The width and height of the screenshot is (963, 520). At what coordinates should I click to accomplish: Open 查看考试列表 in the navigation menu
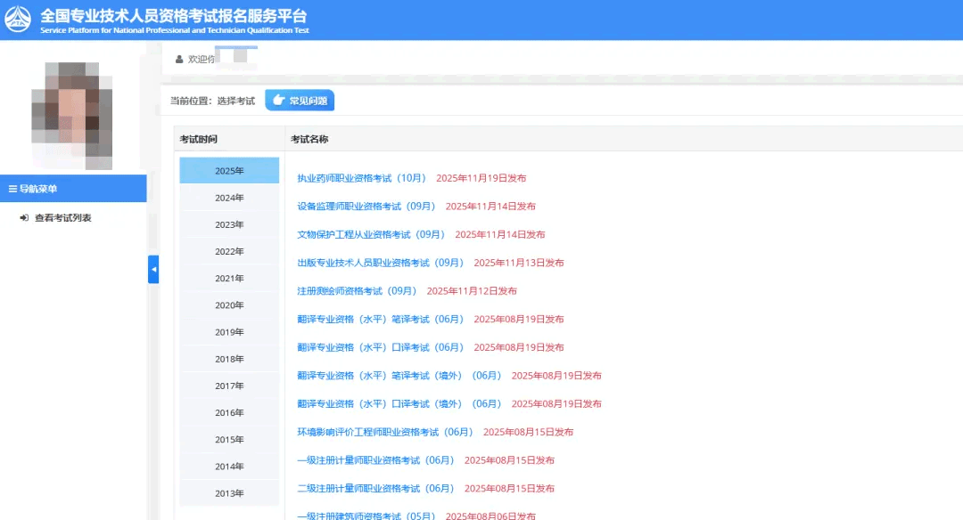pos(62,218)
